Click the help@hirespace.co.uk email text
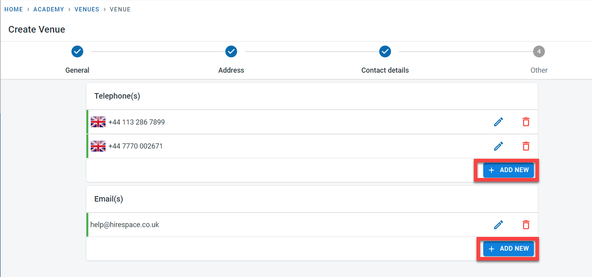592x277 pixels. point(124,225)
